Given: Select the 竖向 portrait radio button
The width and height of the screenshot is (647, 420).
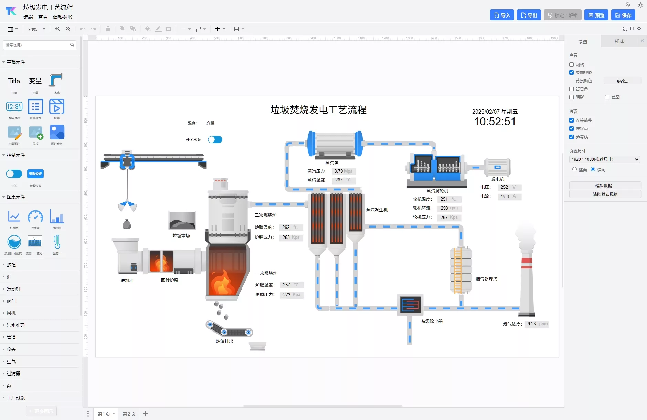Looking at the screenshot, I should (x=574, y=169).
